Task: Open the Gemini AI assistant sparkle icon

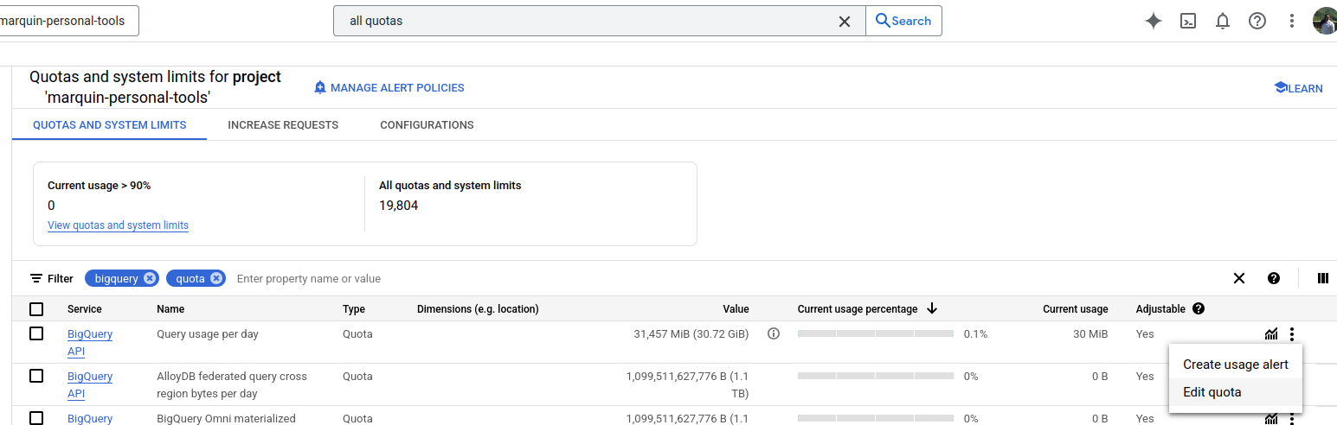Action: coord(1153,21)
